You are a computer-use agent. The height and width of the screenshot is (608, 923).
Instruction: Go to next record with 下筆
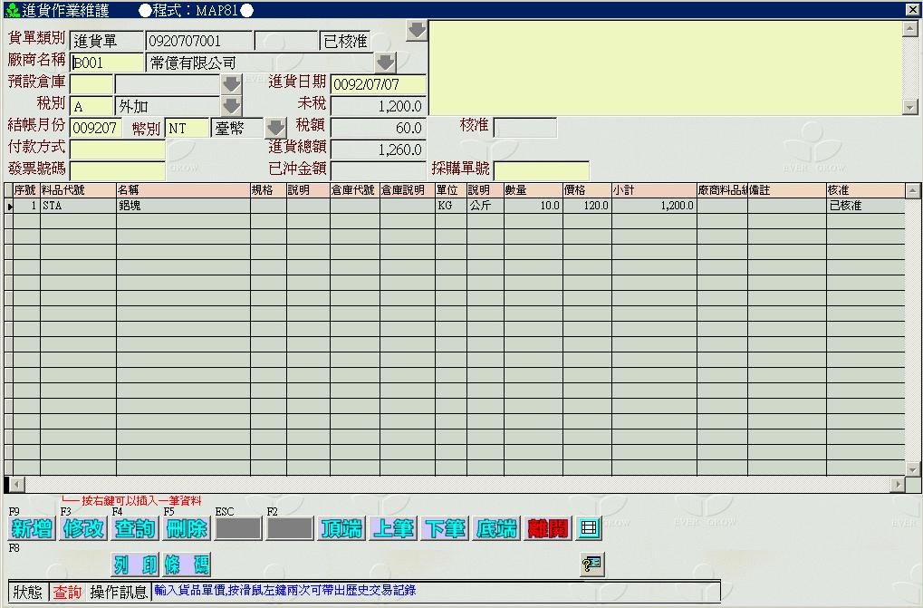coord(445,529)
